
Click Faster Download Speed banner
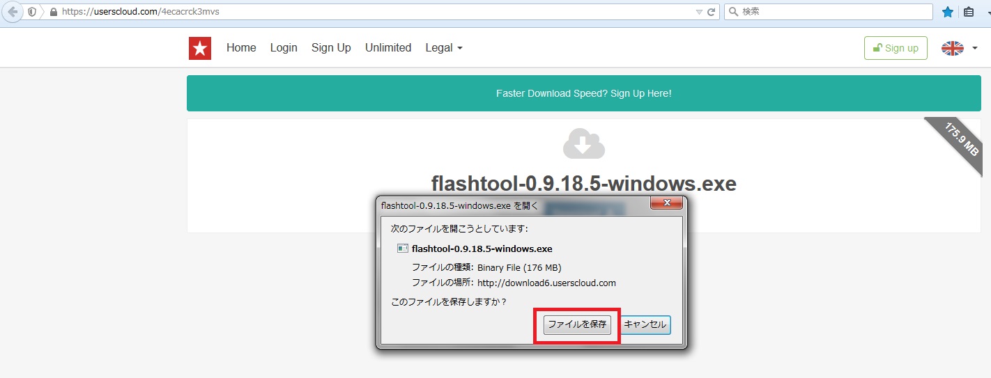click(x=583, y=93)
